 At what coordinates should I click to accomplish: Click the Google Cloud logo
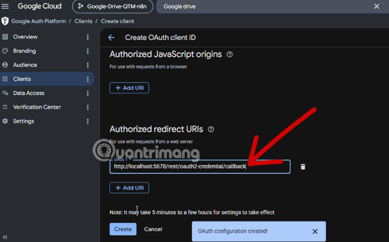39,6
